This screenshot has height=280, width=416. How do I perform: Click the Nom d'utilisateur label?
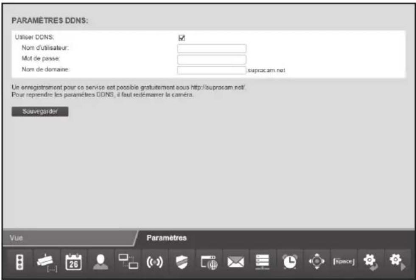pos(45,48)
